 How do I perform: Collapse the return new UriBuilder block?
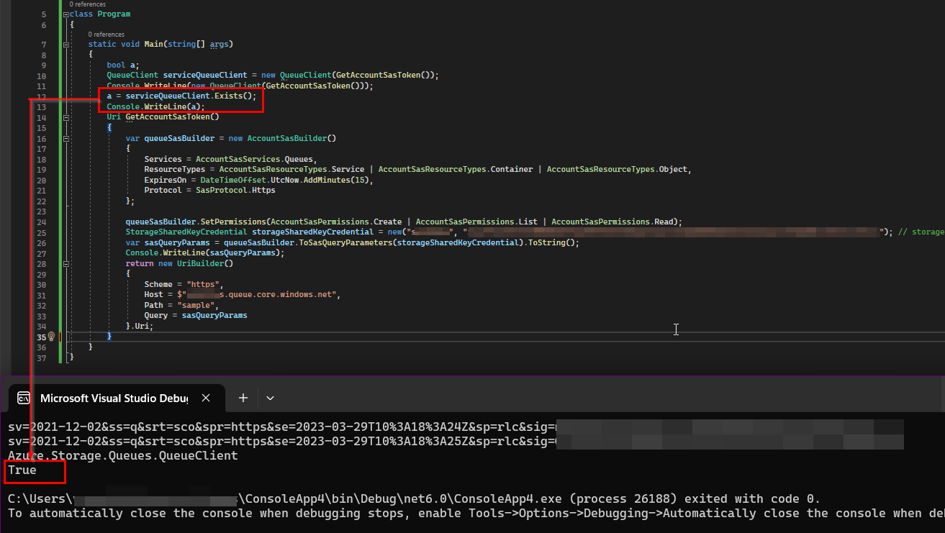click(x=66, y=264)
